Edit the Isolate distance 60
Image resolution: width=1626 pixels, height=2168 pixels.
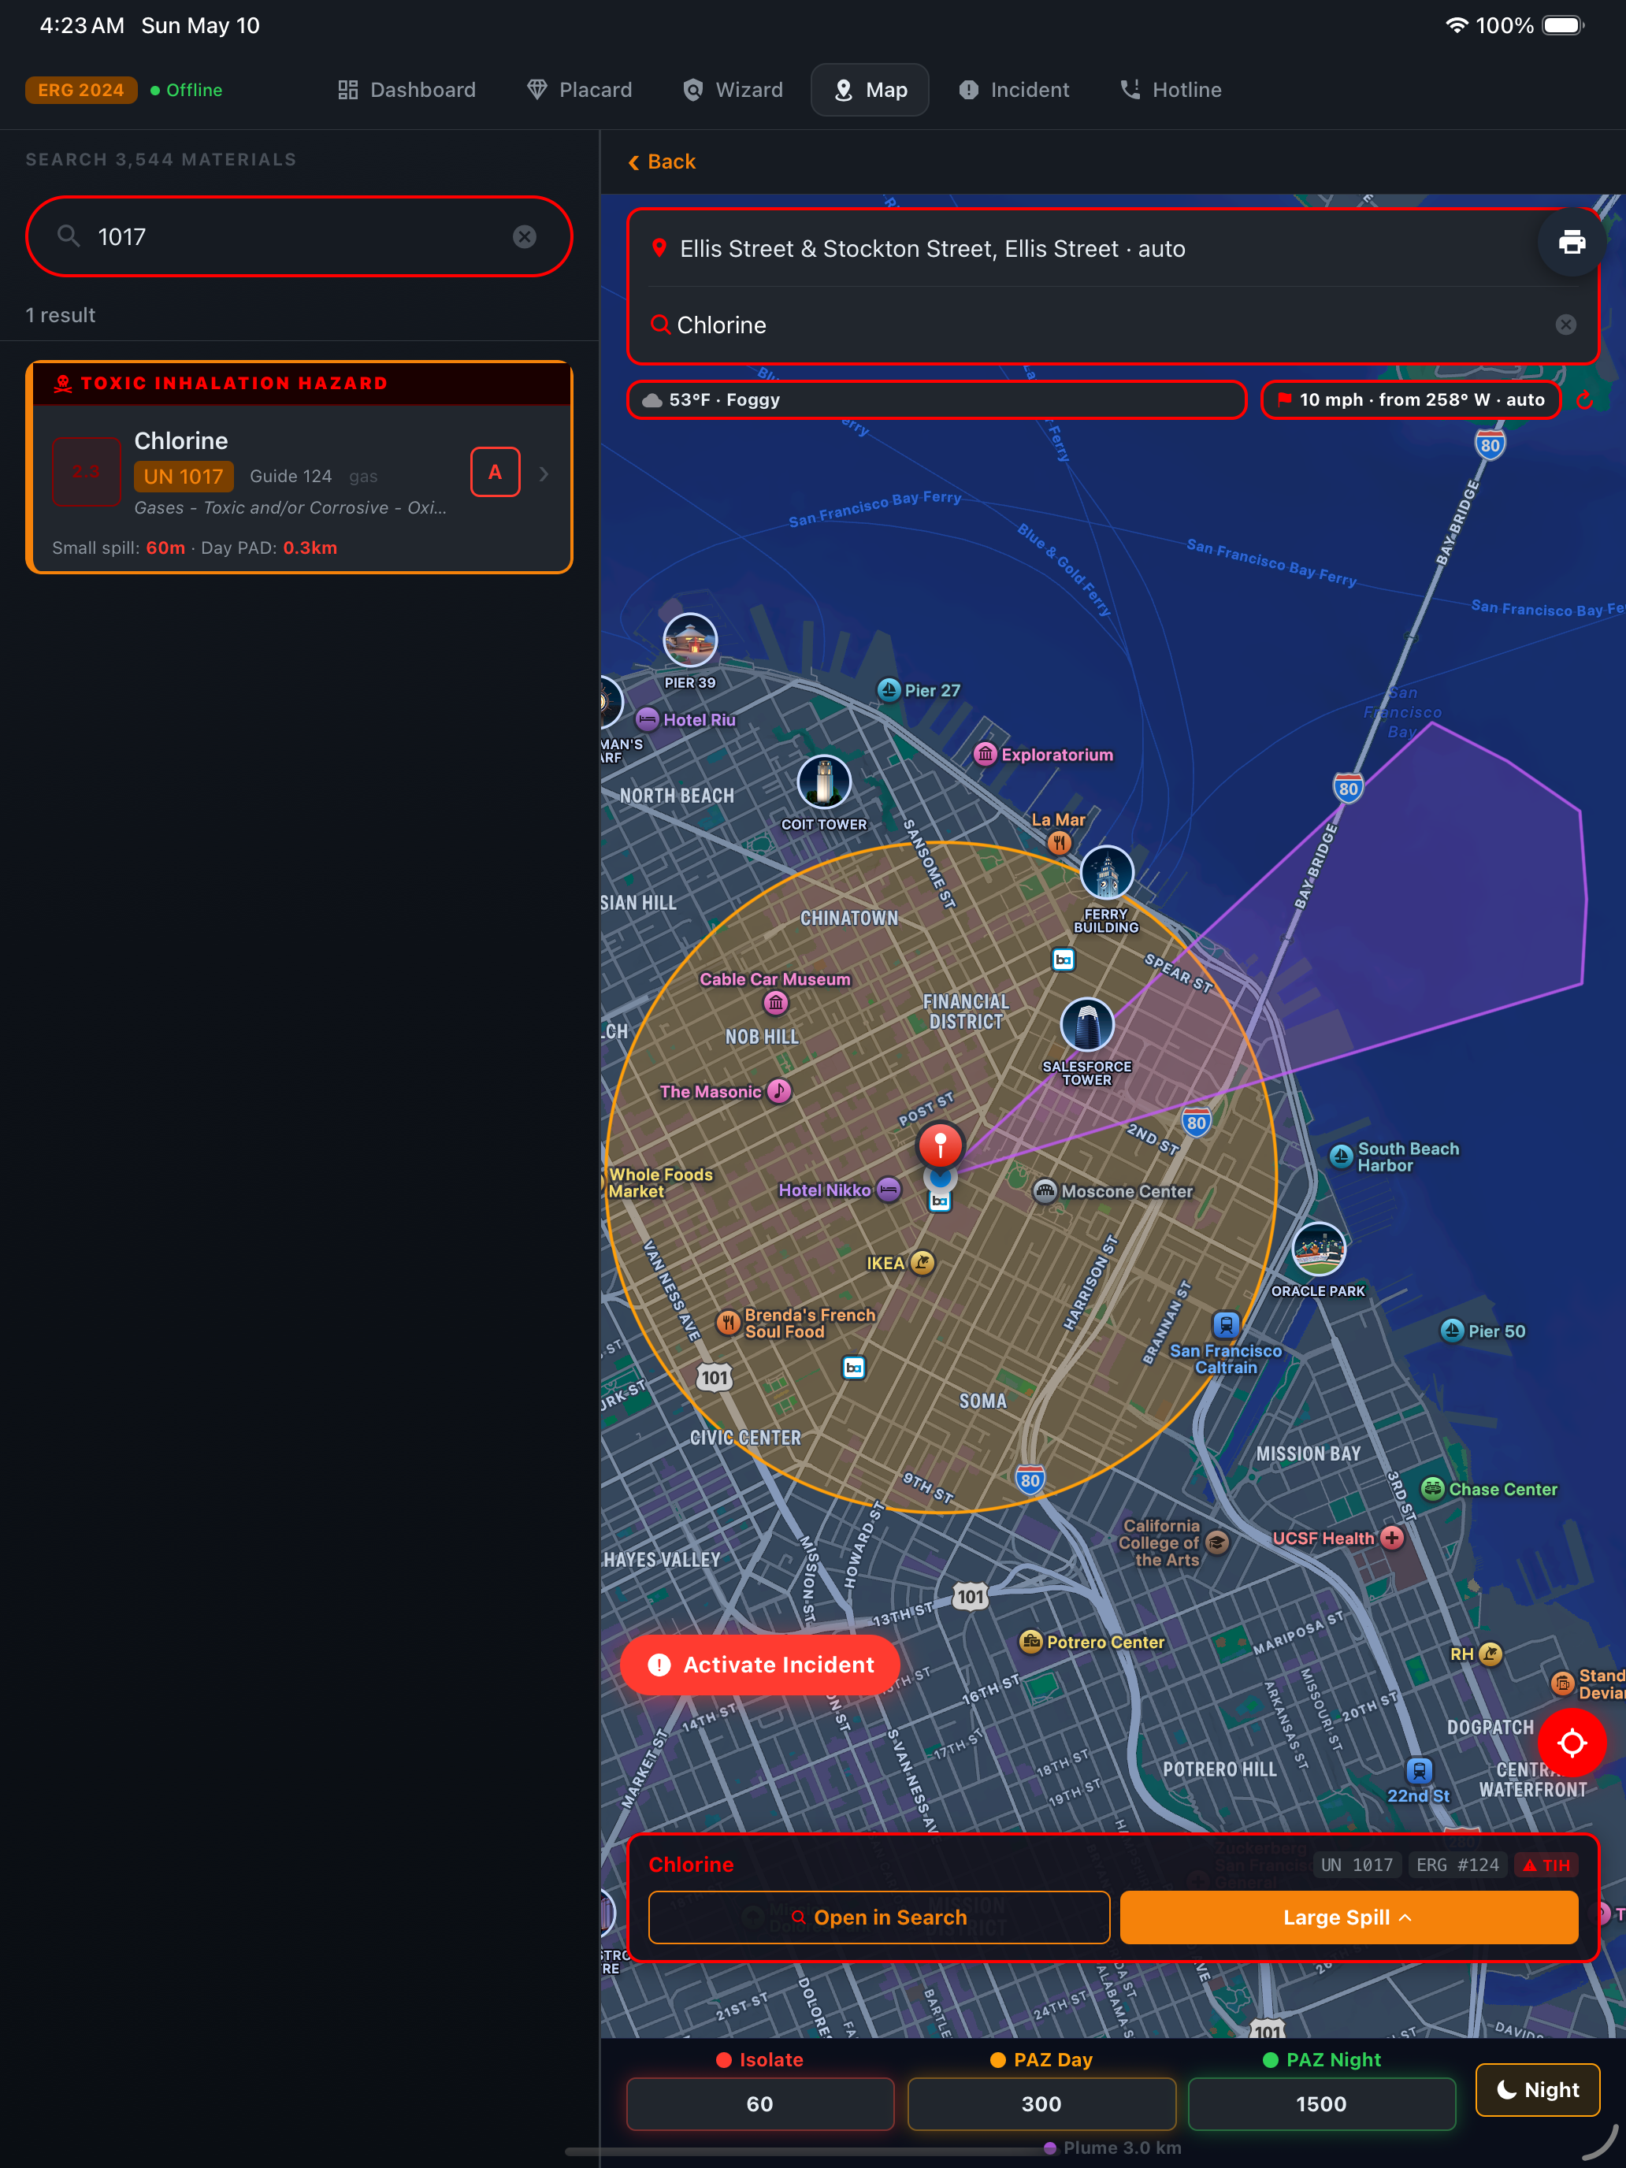coord(759,2103)
